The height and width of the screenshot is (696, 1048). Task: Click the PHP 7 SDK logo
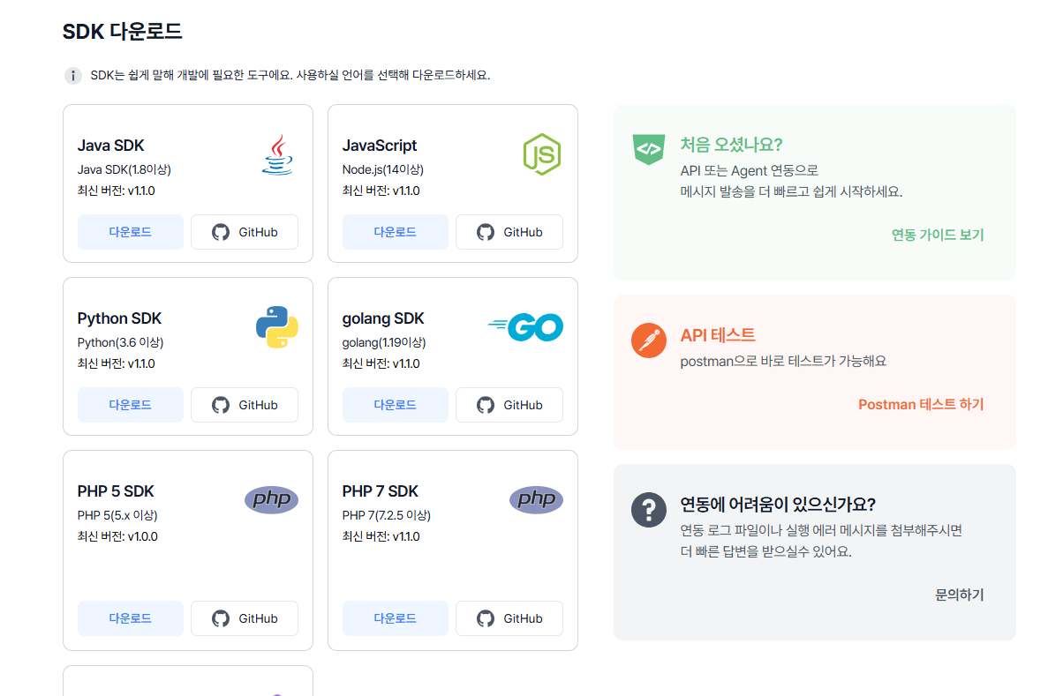[x=536, y=500]
